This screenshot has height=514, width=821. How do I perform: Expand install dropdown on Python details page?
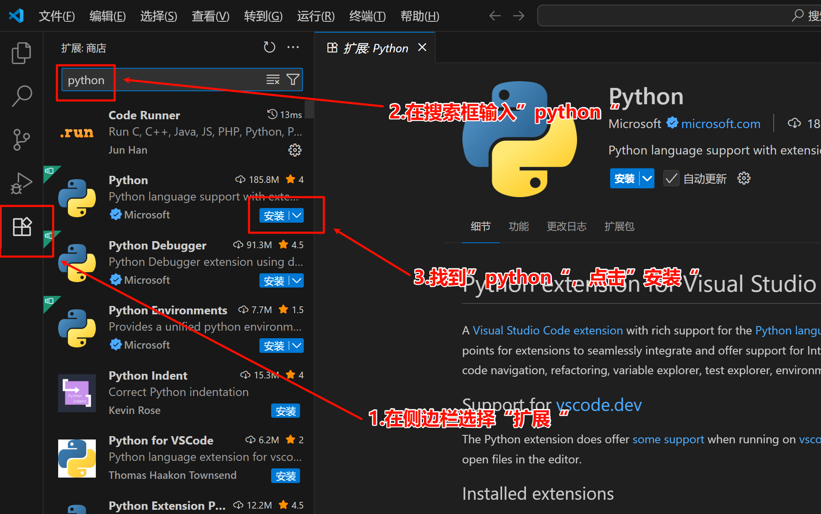647,179
